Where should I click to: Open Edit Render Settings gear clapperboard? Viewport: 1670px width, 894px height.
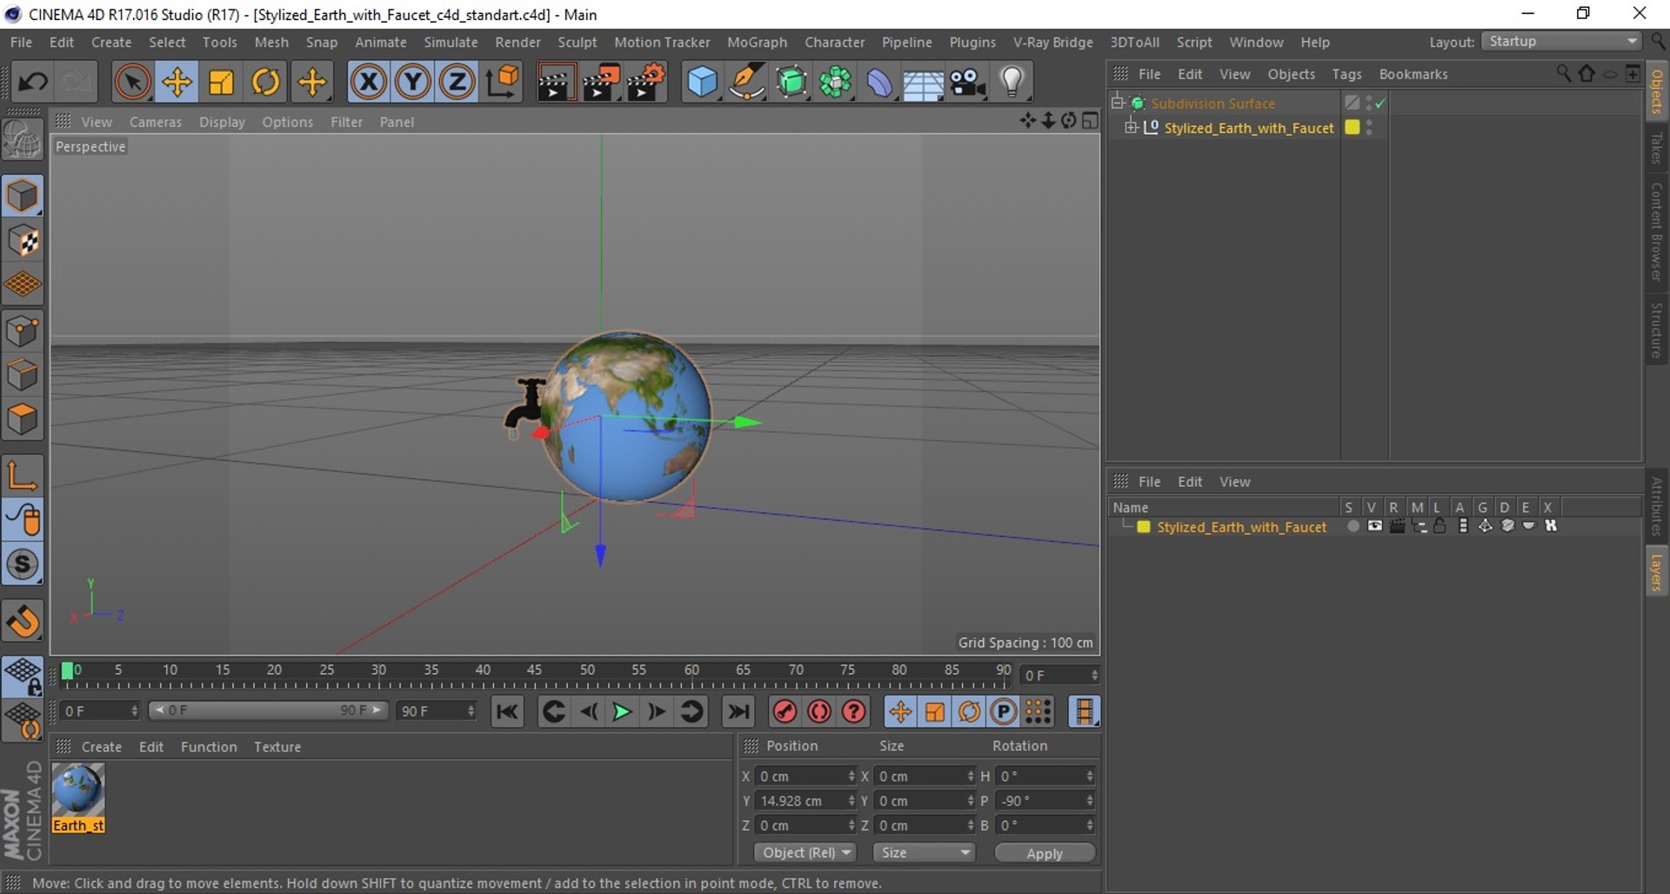point(645,83)
